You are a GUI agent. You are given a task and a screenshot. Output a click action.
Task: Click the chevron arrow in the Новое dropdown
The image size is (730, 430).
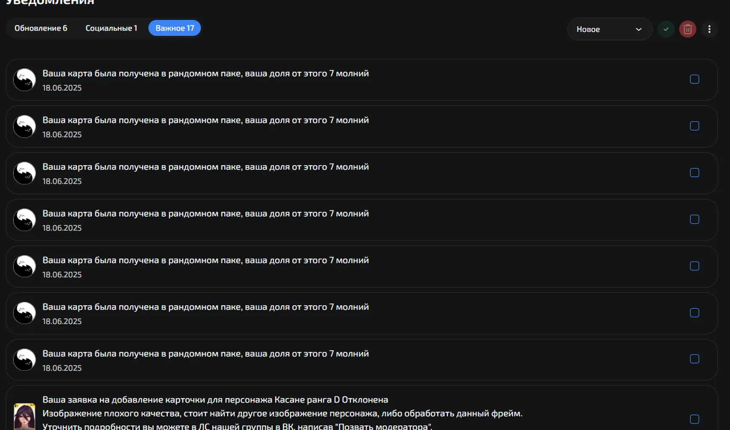(x=639, y=29)
